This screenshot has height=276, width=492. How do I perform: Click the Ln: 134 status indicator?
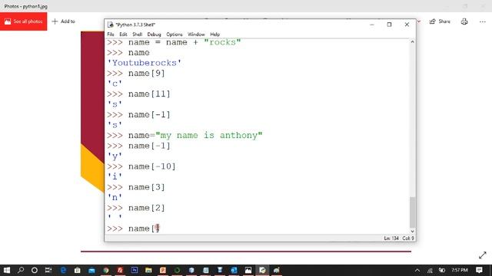click(x=391, y=238)
